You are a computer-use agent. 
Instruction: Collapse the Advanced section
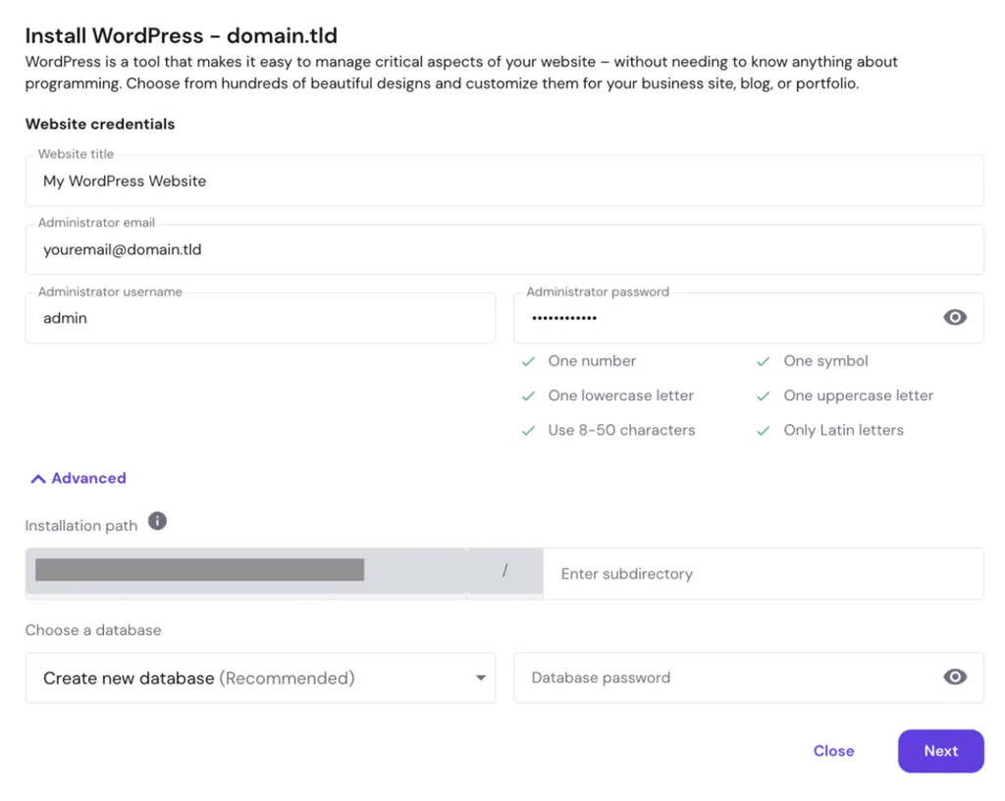79,478
